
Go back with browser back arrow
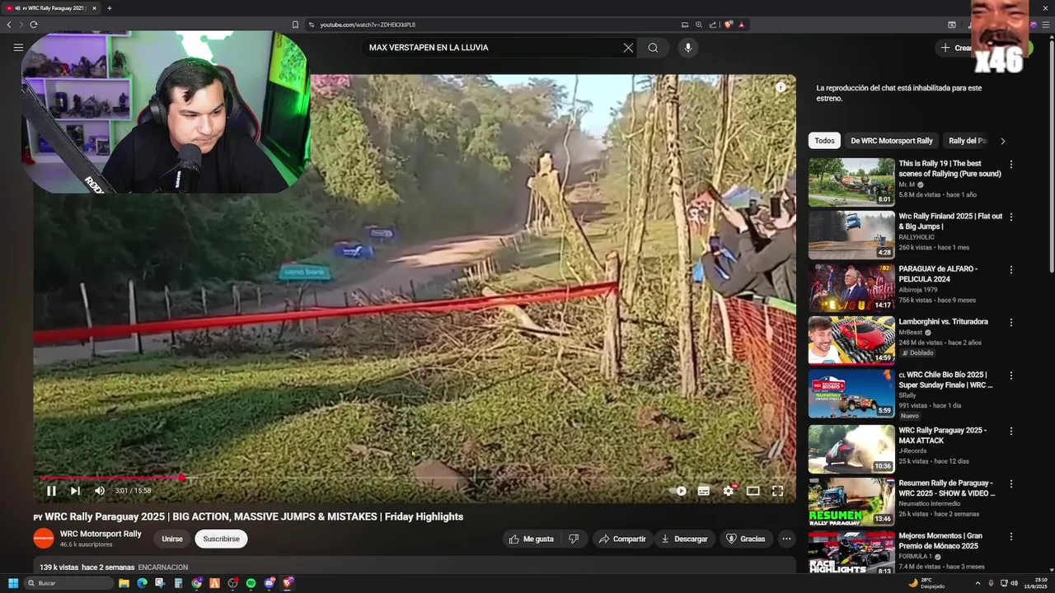click(x=9, y=25)
